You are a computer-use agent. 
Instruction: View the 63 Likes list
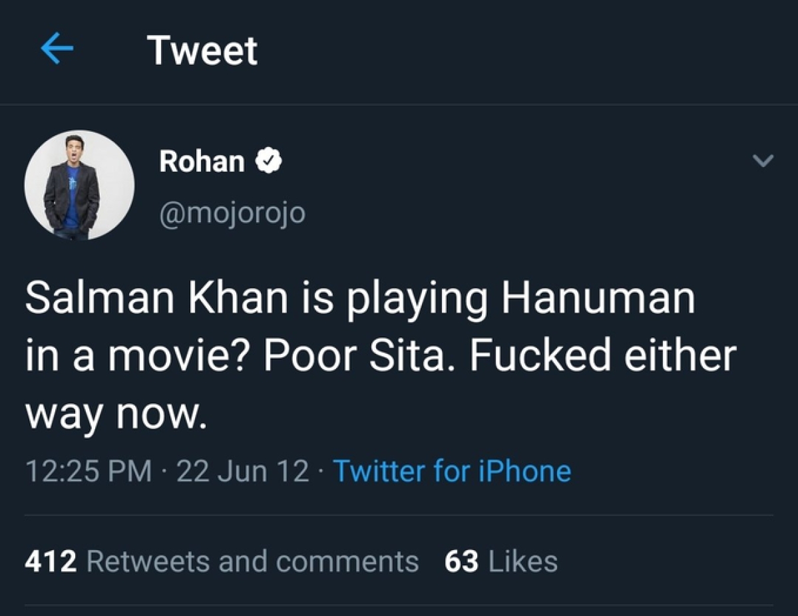coord(500,561)
